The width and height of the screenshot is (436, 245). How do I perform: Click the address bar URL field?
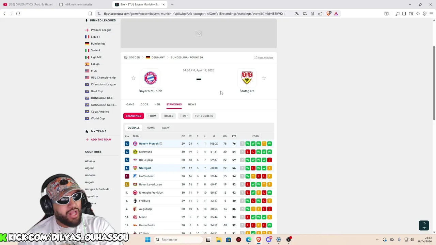194,14
